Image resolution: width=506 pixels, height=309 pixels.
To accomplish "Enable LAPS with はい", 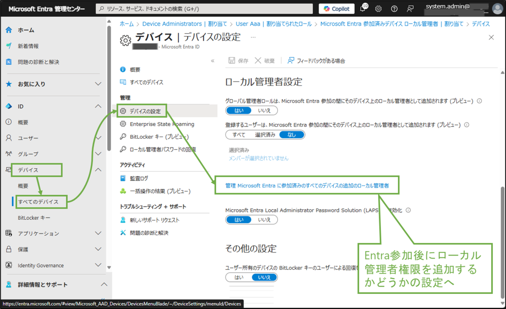I will (x=239, y=219).
